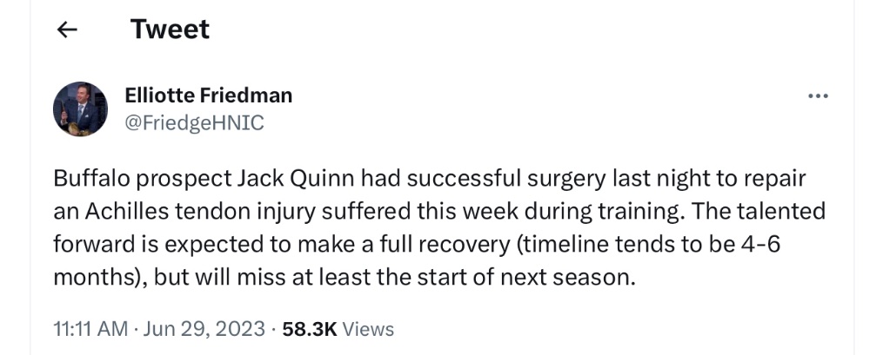
Task: Click the word Buffalo in the tweet
Action: pos(92,179)
